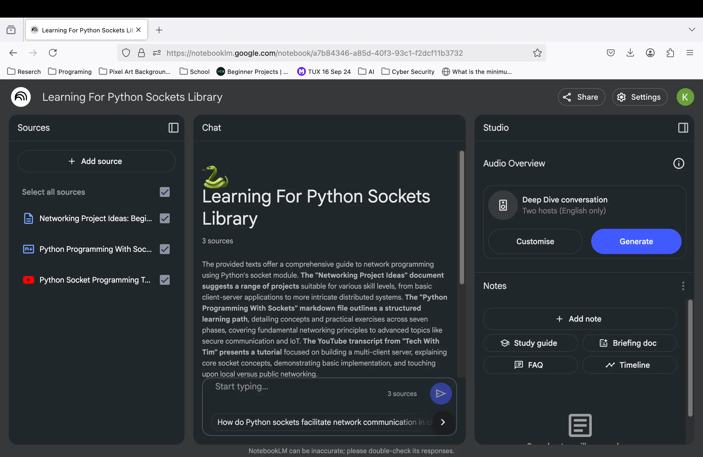Click the Share button
The height and width of the screenshot is (457, 703).
click(x=581, y=97)
